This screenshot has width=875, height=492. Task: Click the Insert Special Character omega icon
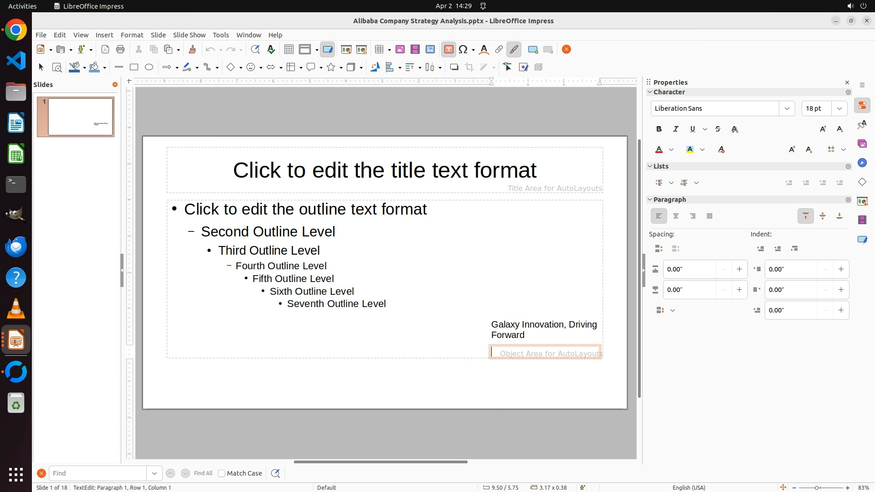click(463, 49)
